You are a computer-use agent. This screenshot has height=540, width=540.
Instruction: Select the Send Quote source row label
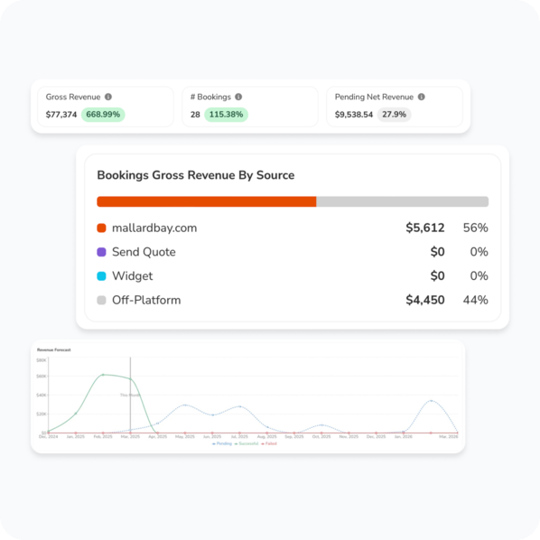144,252
